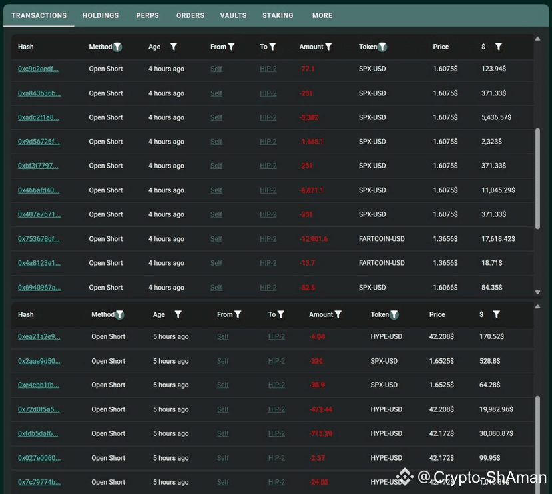Click Self link in 0x466afd40 row

point(216,190)
